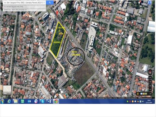This screenshot has width=156, height=117.
Task: Open Microsoft Word from the taskbar
Action: [x=49, y=101]
